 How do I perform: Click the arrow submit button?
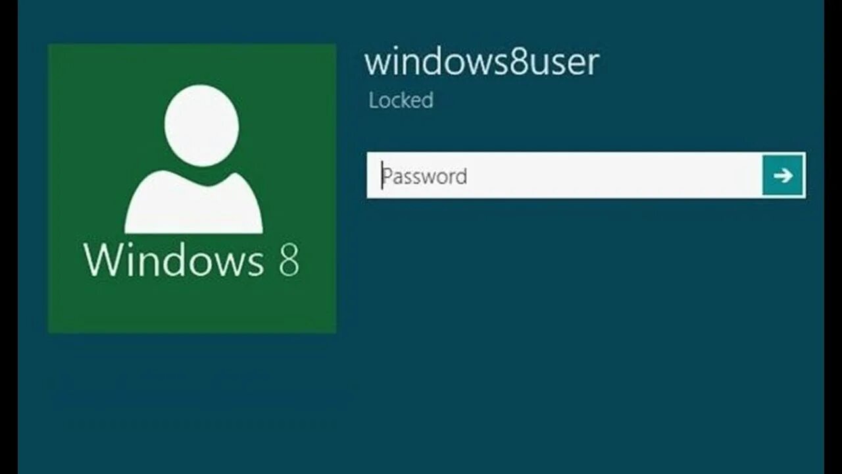(783, 175)
